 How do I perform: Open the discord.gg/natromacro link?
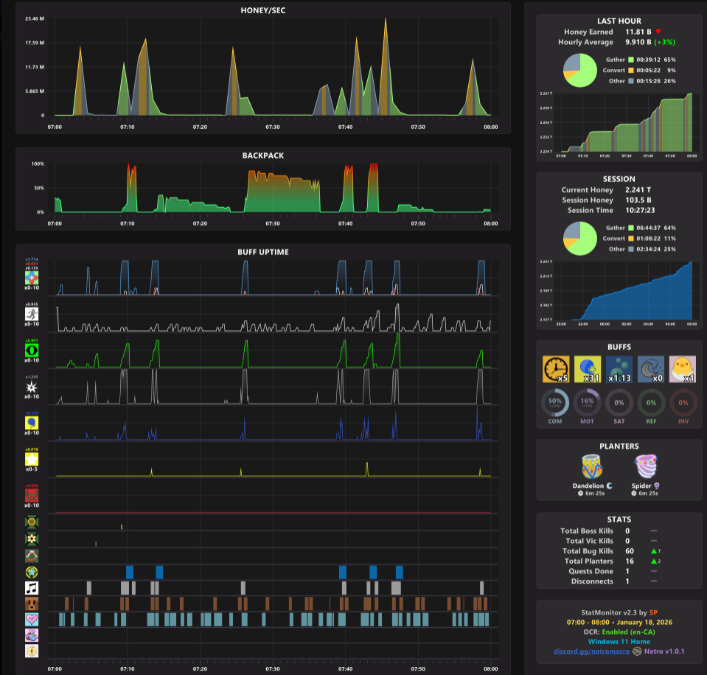pos(591,651)
